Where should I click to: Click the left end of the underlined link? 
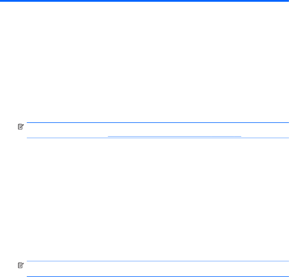(109, 136)
